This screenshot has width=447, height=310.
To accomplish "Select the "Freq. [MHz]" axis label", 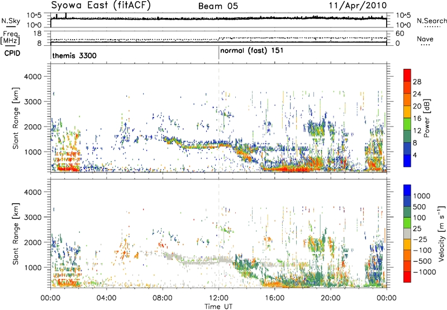I will point(11,37).
